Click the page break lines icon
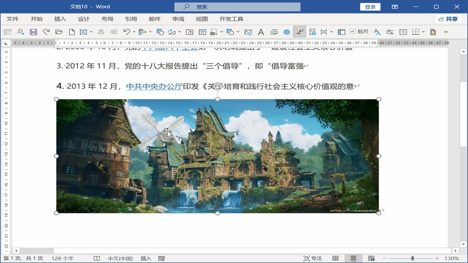 click(x=324, y=32)
